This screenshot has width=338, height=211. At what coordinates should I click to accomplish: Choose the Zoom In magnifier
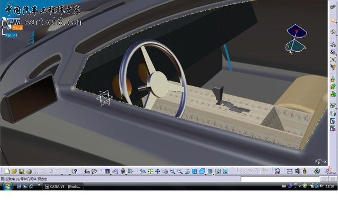pyautogui.click(x=172, y=172)
